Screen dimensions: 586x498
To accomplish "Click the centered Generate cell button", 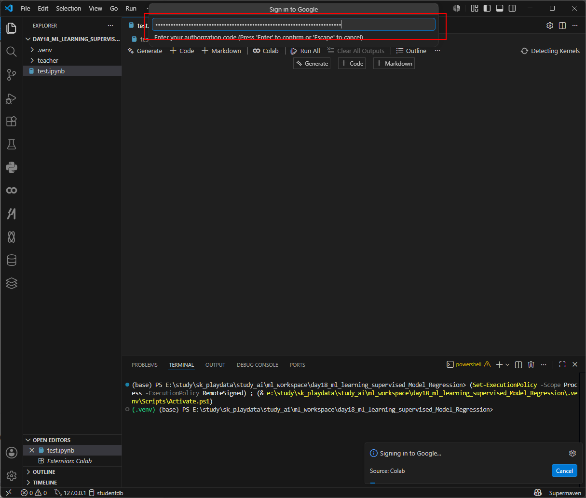I will pyautogui.click(x=312, y=63).
